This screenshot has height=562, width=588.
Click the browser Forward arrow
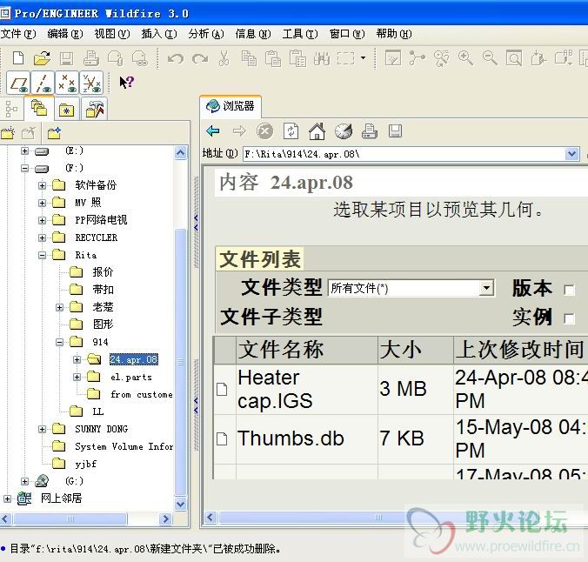pyautogui.click(x=239, y=131)
